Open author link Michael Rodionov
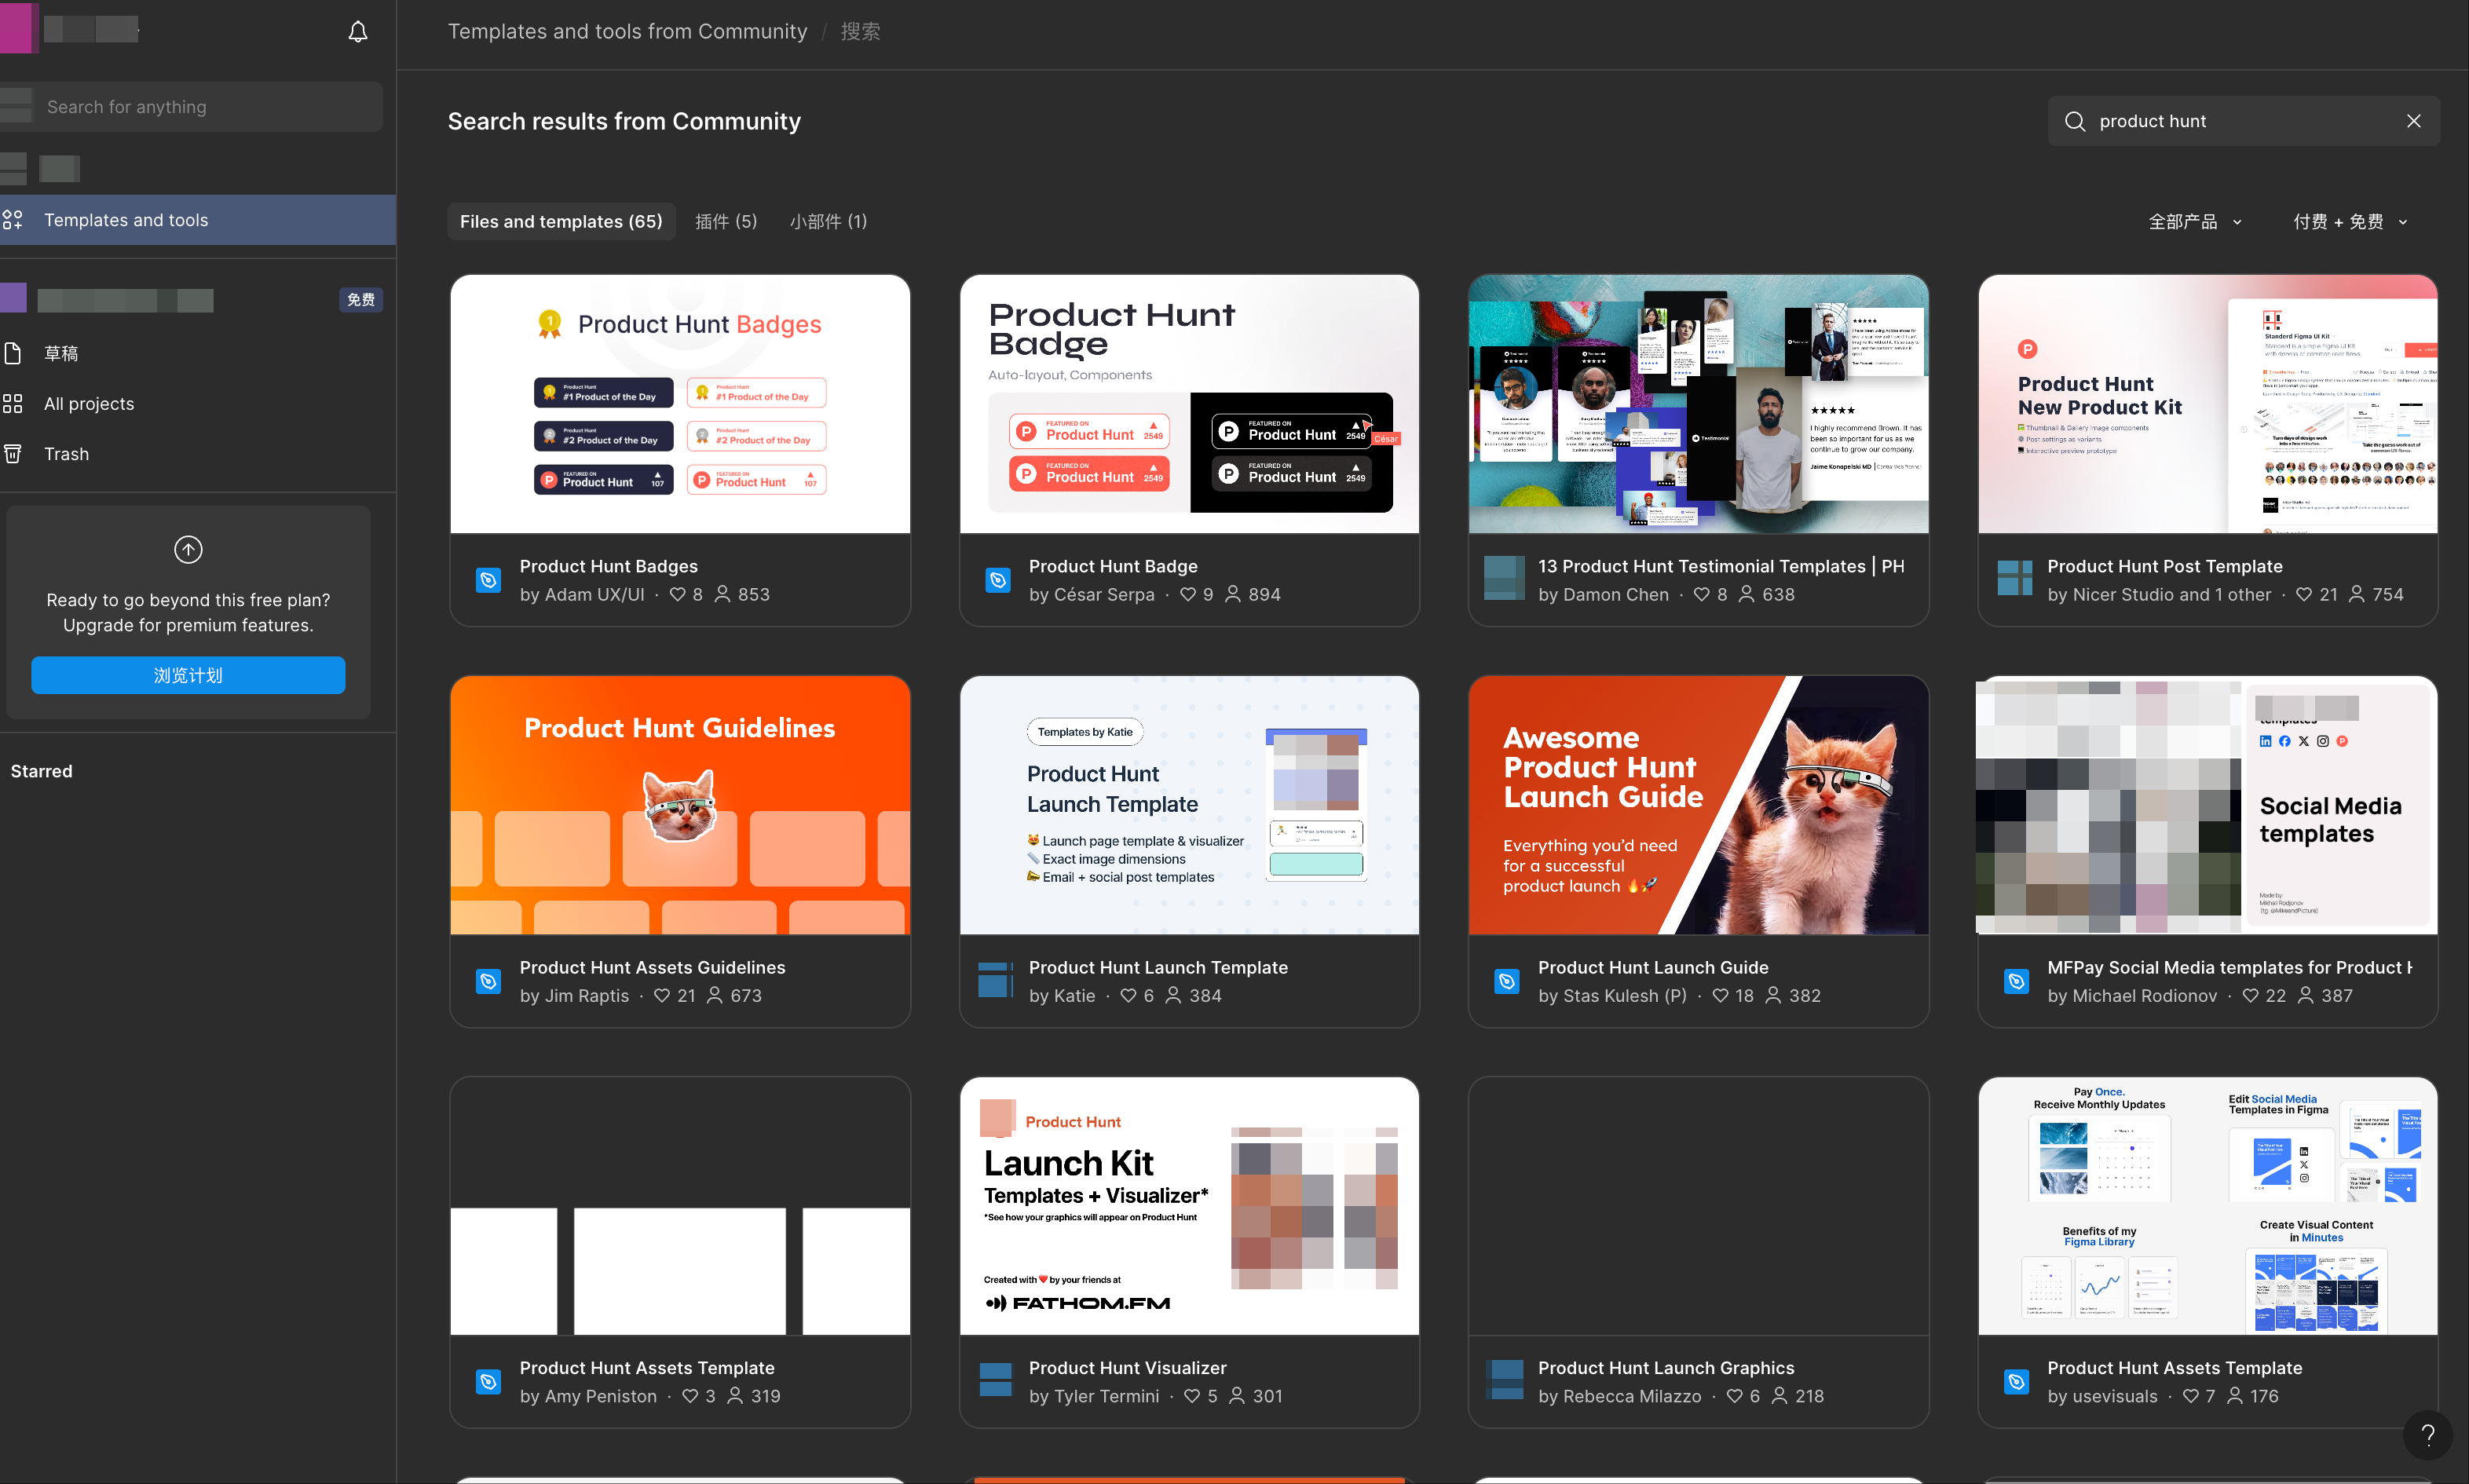2469x1484 pixels. coord(2144,995)
